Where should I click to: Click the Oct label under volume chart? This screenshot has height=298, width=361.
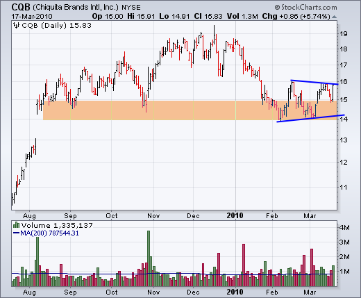(112, 292)
